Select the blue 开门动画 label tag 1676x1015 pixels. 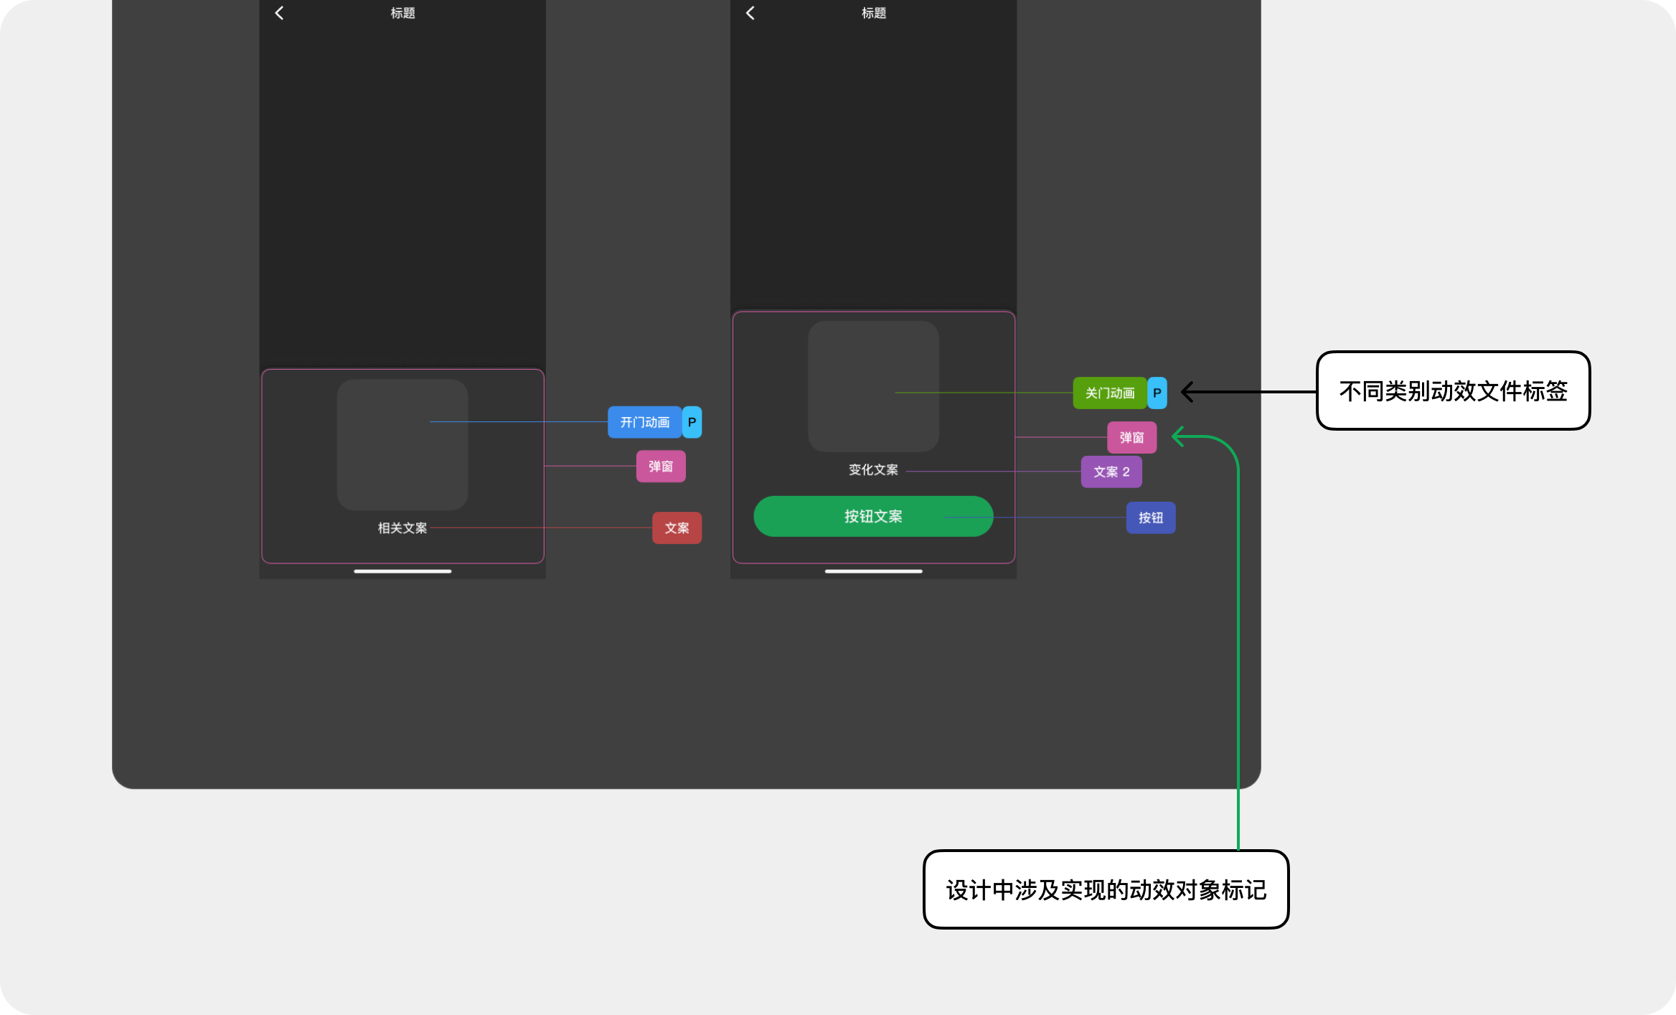click(x=644, y=422)
